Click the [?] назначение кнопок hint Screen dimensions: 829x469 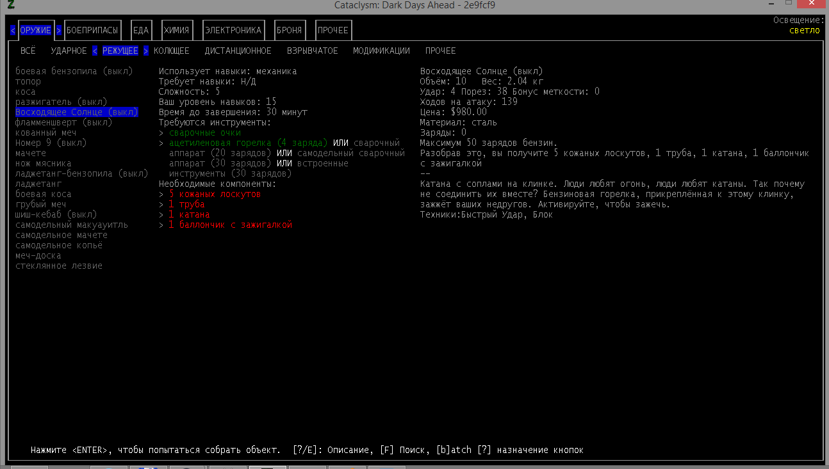[530, 450]
